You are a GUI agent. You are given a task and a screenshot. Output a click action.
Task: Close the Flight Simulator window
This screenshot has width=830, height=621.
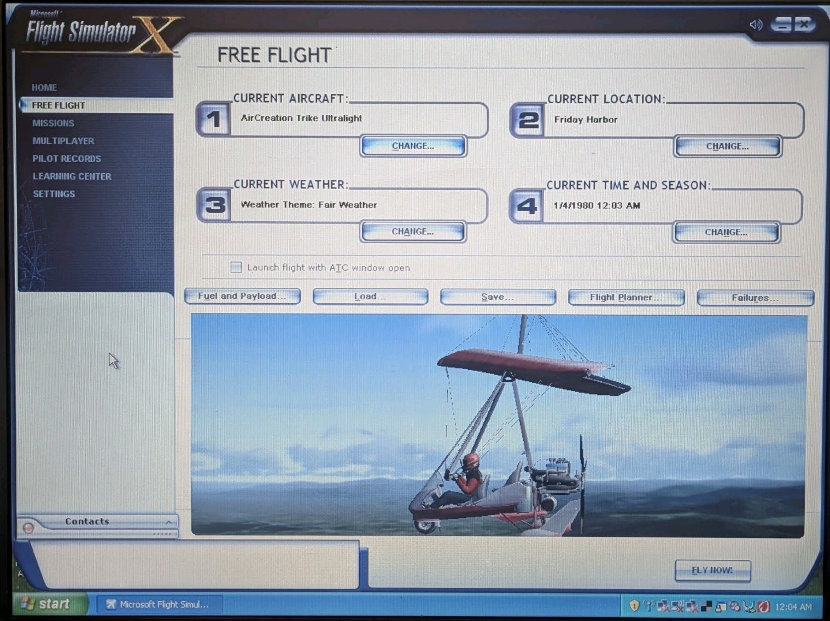804,24
